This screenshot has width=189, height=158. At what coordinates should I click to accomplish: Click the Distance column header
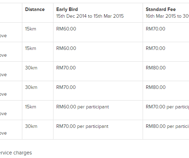35,10
